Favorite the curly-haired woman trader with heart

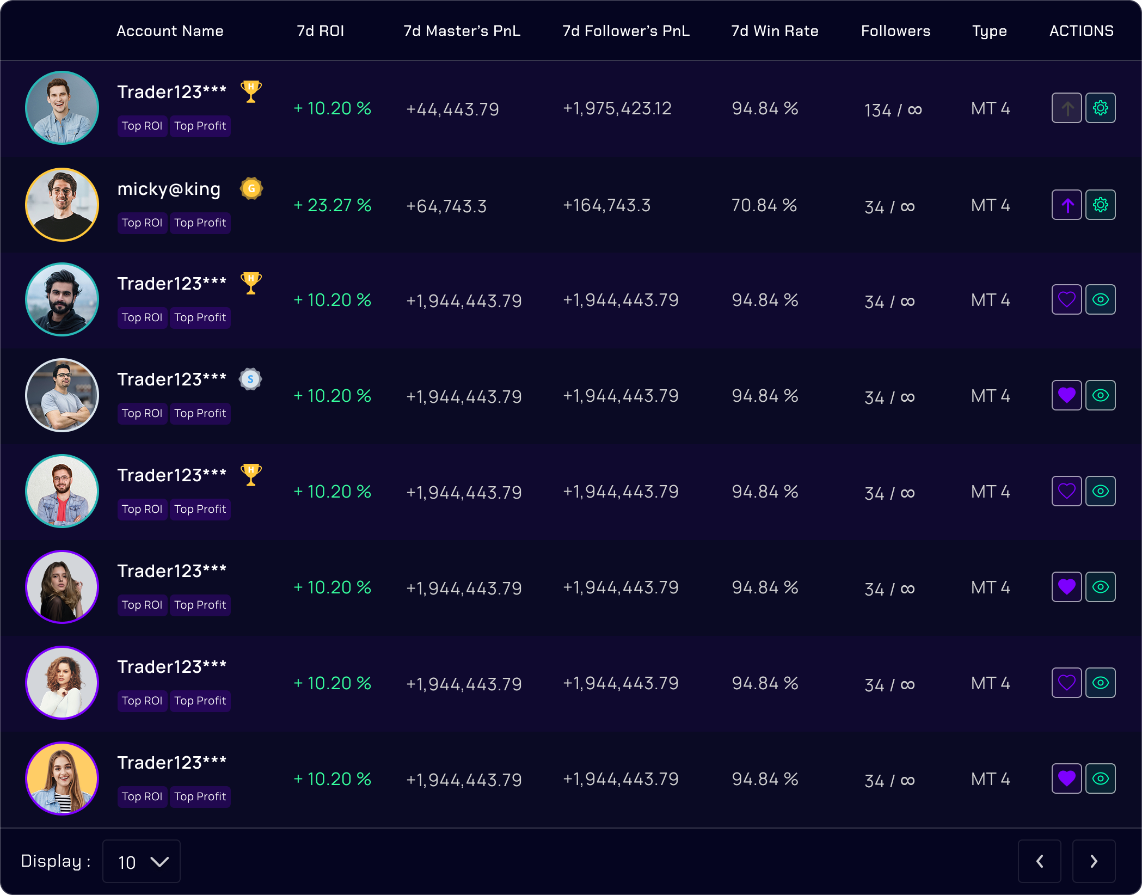point(1066,683)
